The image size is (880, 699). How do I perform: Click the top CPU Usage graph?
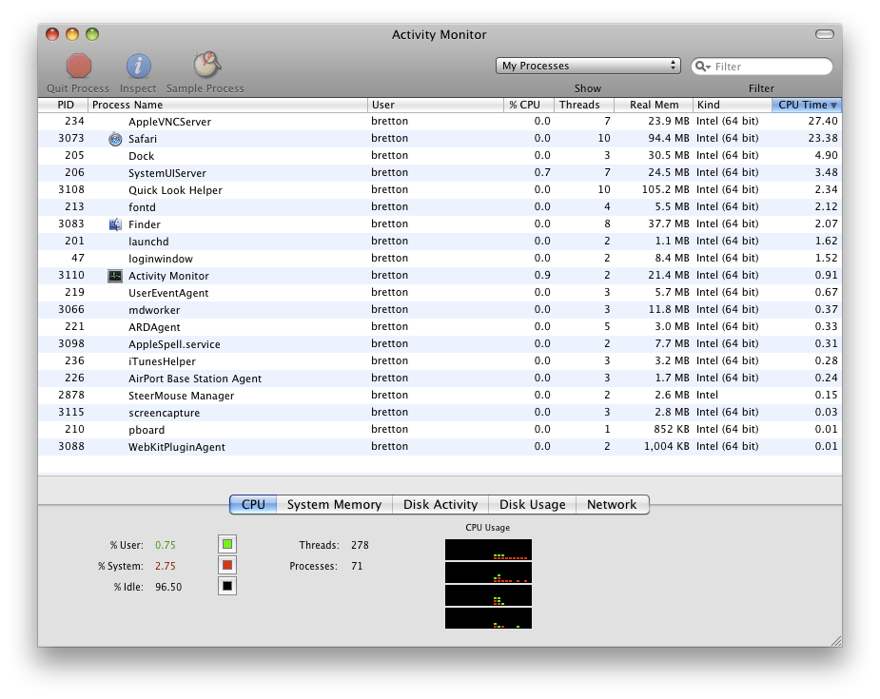click(x=488, y=550)
